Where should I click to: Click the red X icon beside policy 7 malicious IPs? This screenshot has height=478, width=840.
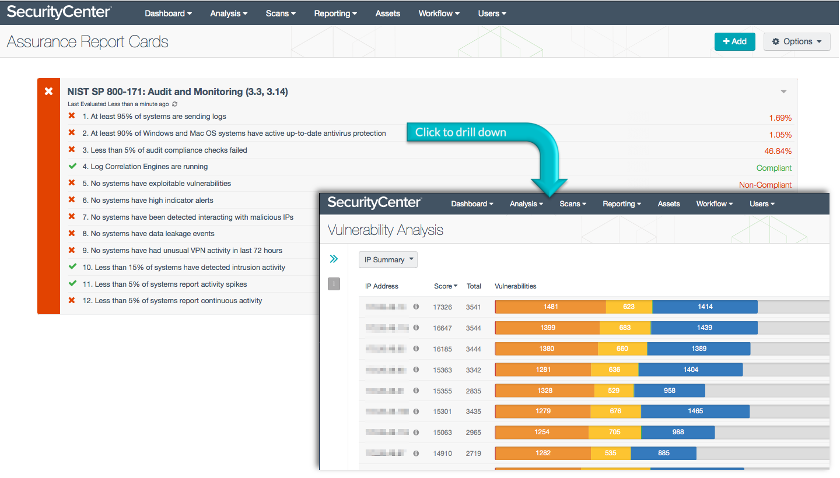(72, 217)
